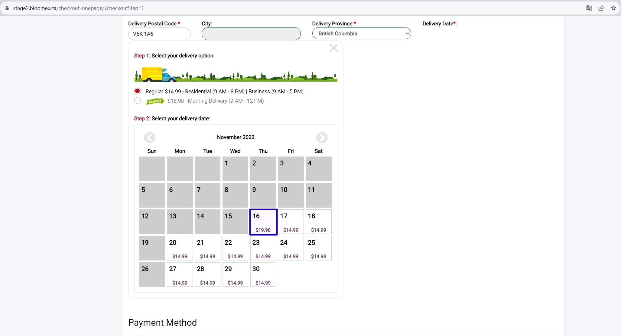This screenshot has width=621, height=336.
Task: Share this page via browser icon
Action: coord(601,8)
